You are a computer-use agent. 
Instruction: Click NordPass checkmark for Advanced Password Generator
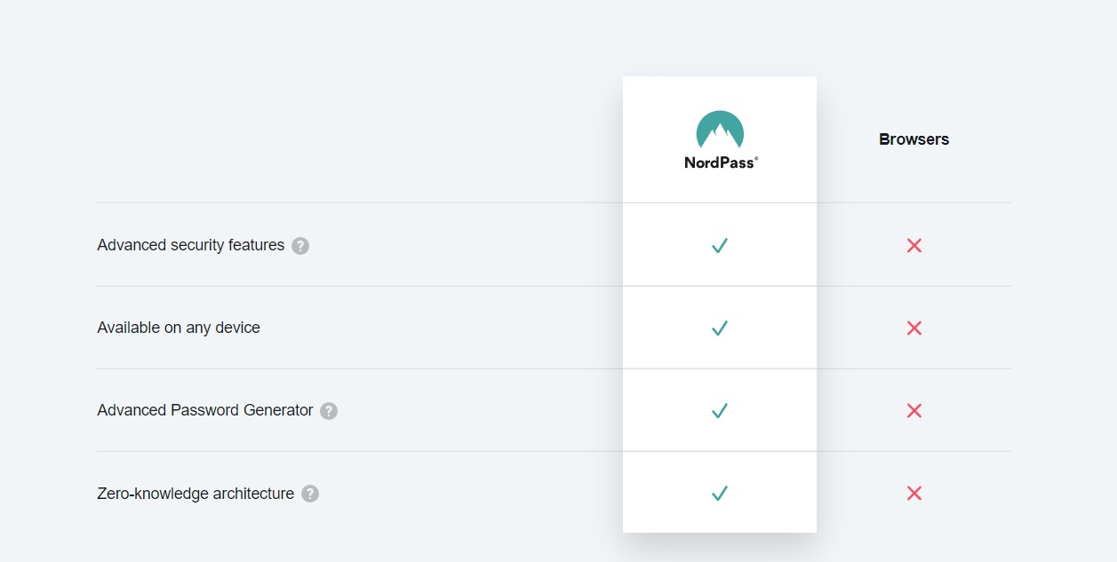(x=720, y=411)
